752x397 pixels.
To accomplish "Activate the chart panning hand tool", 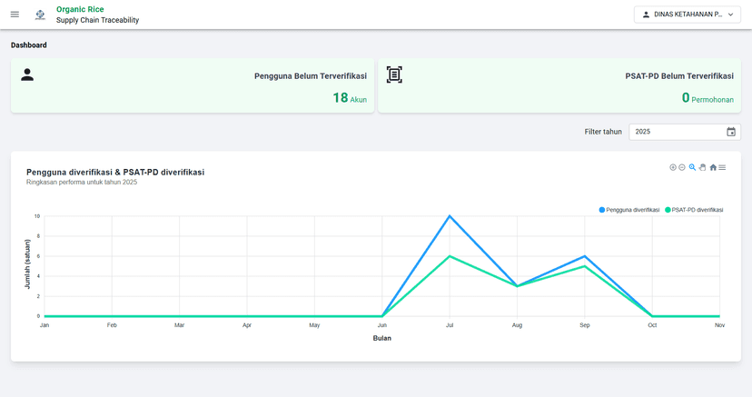I will point(702,167).
